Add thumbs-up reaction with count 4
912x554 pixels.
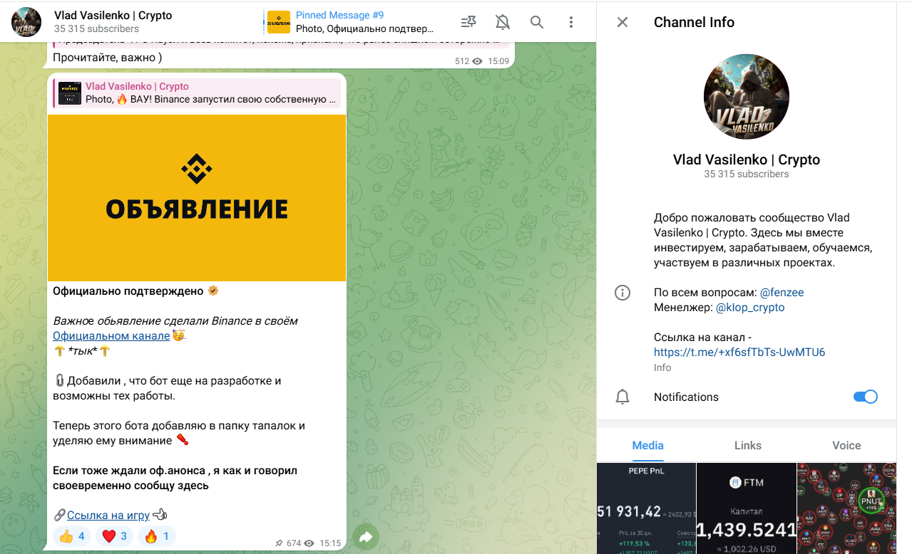click(72, 536)
